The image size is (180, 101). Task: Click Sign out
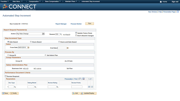(175, 2)
